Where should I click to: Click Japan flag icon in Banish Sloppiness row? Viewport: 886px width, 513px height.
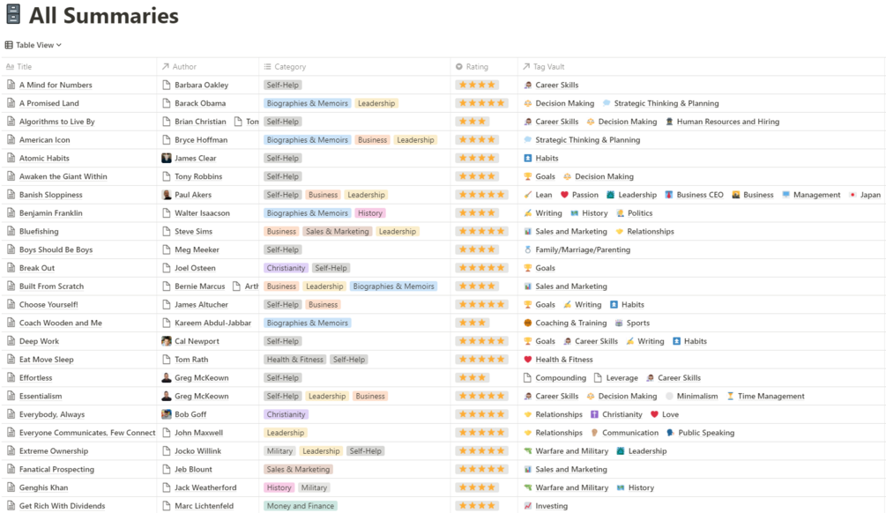(852, 195)
